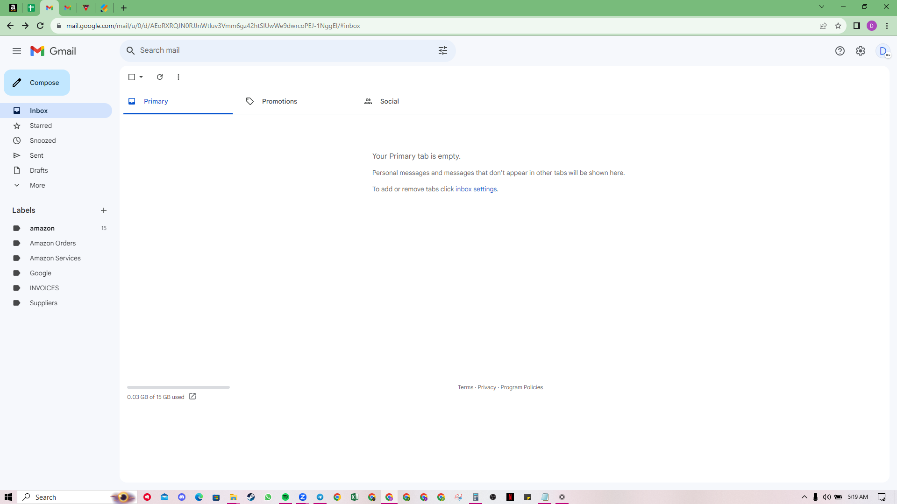The height and width of the screenshot is (504, 897).
Task: Open the Excel taskbar icon
Action: click(x=355, y=497)
